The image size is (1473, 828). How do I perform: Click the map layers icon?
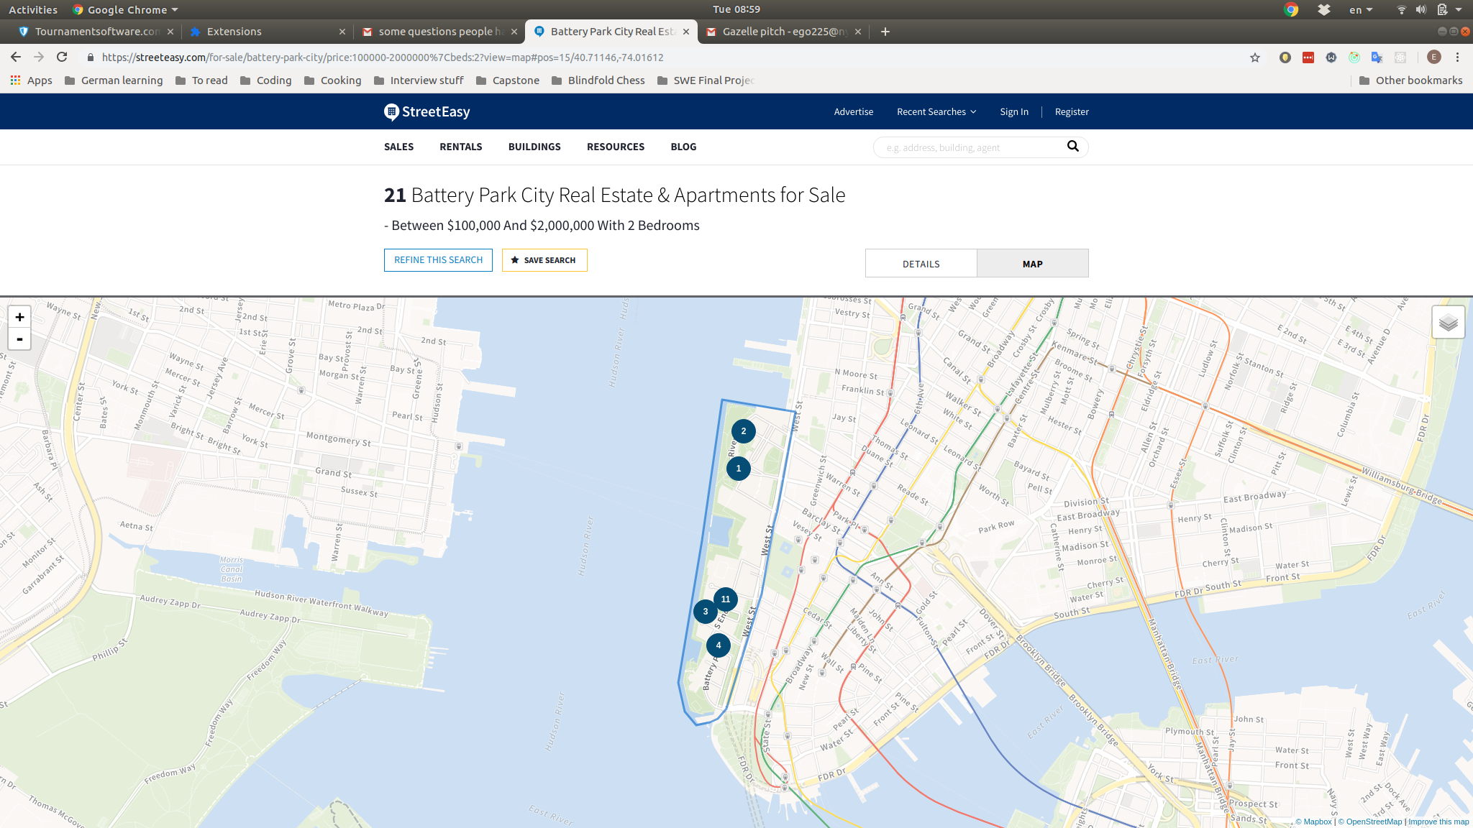click(1448, 323)
